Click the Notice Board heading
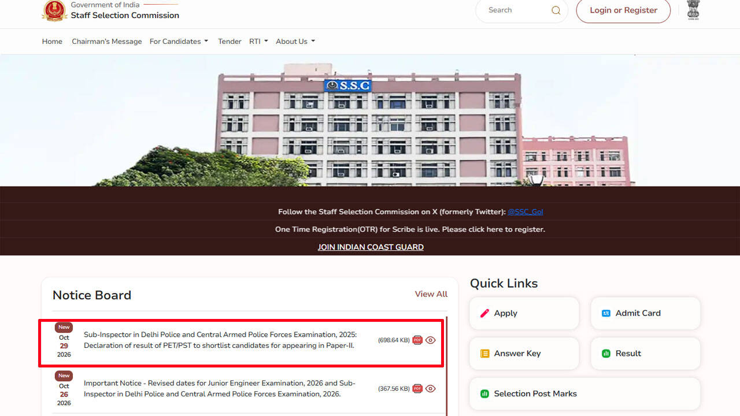740x416 pixels. [92, 295]
